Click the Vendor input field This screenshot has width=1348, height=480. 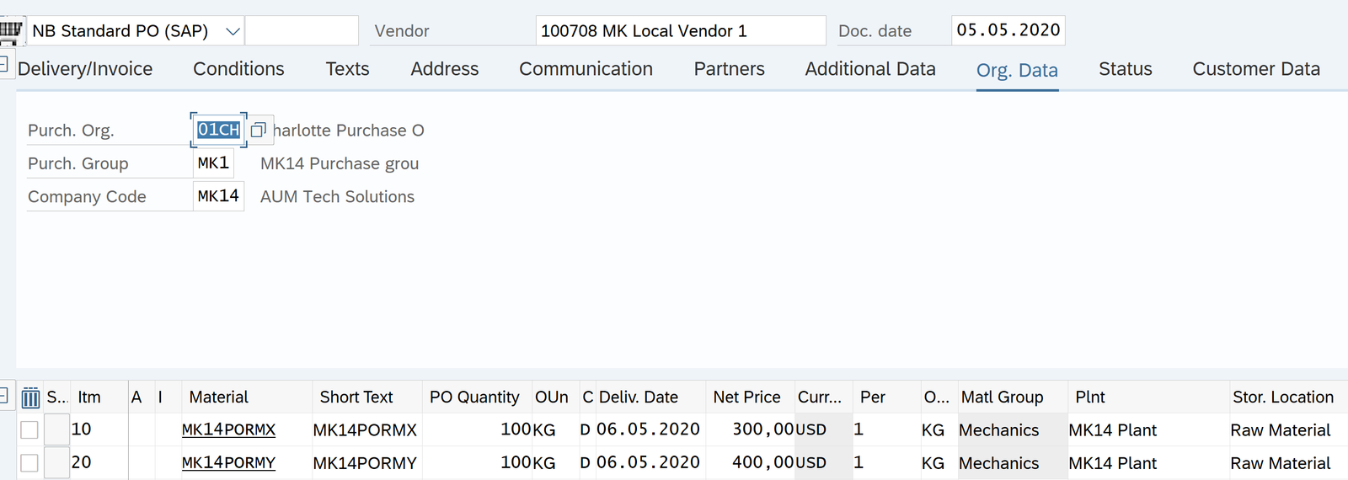tap(679, 31)
